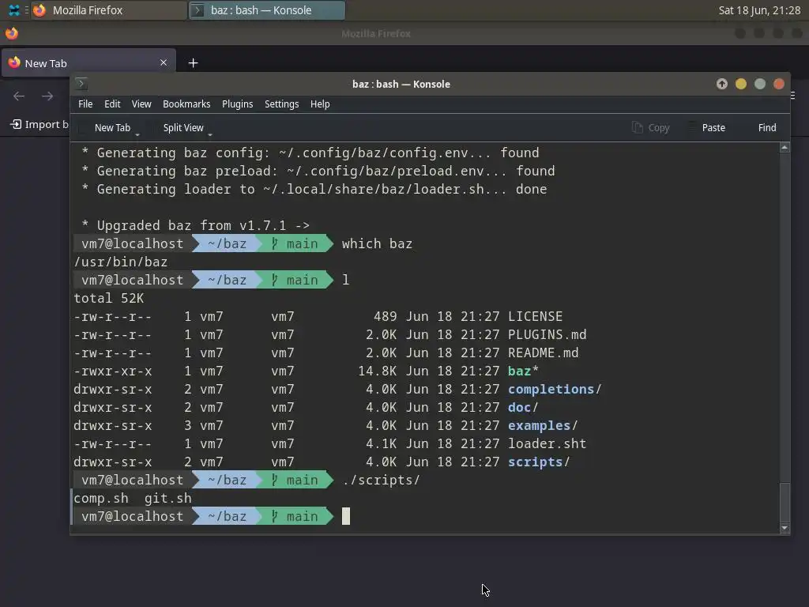Click the Firefox logo in Firefox title bar
809x607 pixels.
tap(11, 33)
